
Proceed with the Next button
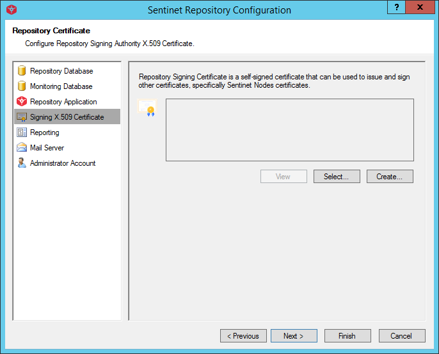coord(294,336)
